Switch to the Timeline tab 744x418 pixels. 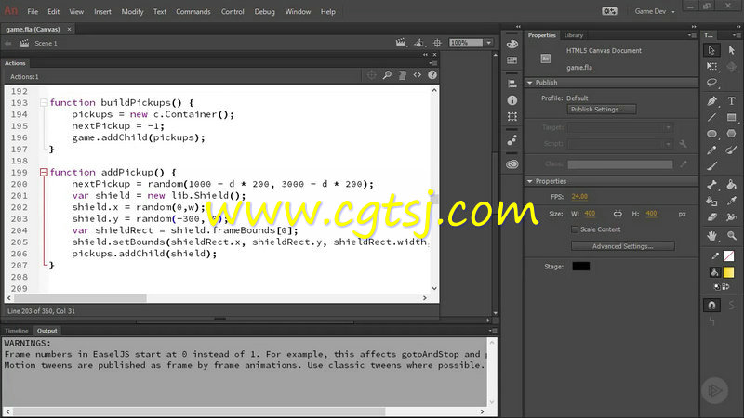coord(17,331)
